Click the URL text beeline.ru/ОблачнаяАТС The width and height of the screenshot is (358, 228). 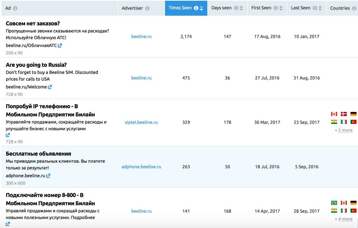pos(31,45)
